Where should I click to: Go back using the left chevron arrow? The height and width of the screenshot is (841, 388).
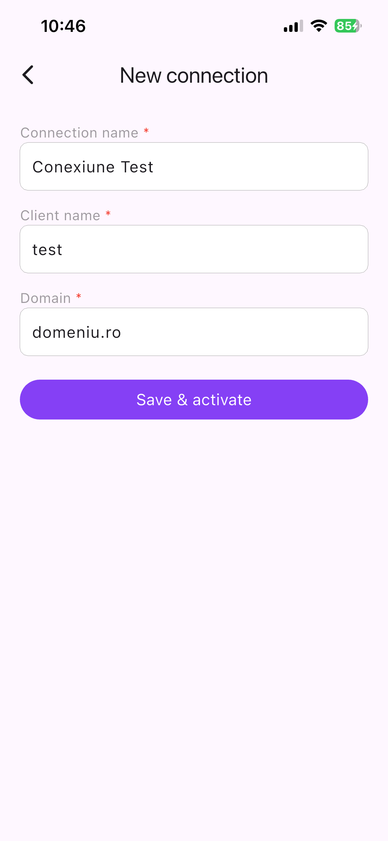[28, 75]
